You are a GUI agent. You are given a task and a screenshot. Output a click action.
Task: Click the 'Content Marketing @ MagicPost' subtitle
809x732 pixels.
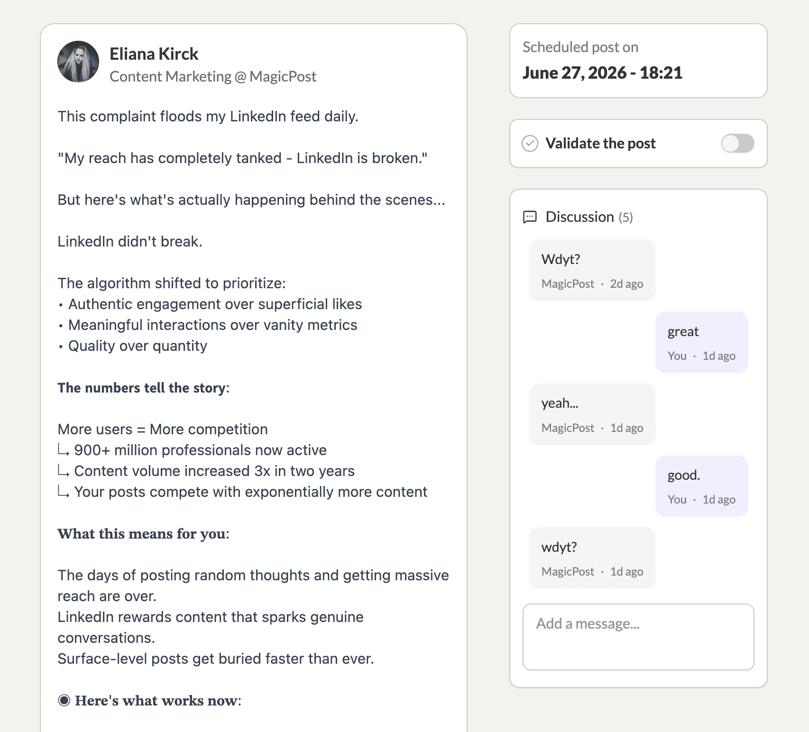coord(212,76)
